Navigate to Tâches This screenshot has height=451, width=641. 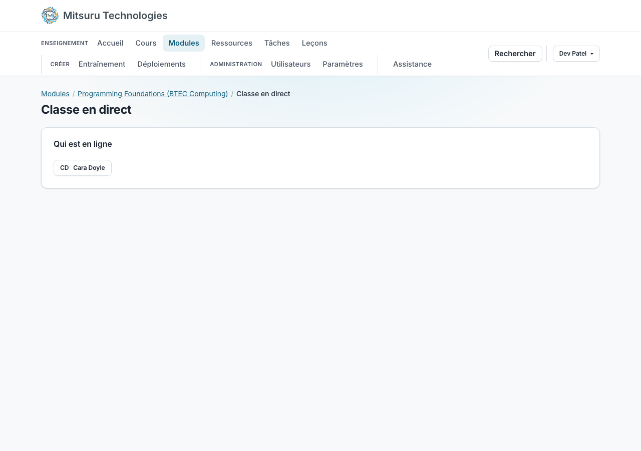(x=277, y=43)
